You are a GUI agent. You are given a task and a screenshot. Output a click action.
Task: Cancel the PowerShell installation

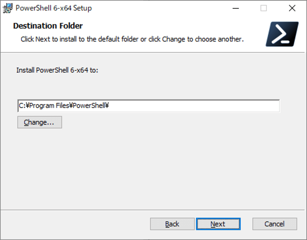point(275,224)
